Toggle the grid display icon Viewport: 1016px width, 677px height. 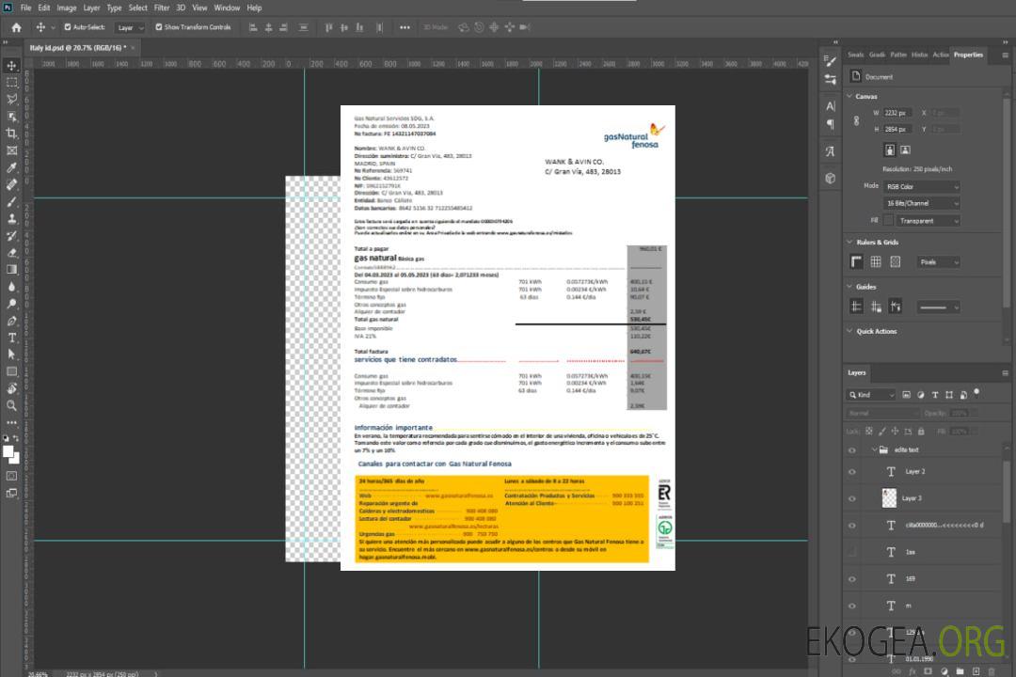coord(875,262)
